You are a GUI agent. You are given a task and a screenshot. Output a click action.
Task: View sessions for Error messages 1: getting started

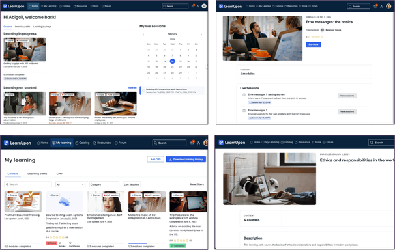tap(347, 96)
